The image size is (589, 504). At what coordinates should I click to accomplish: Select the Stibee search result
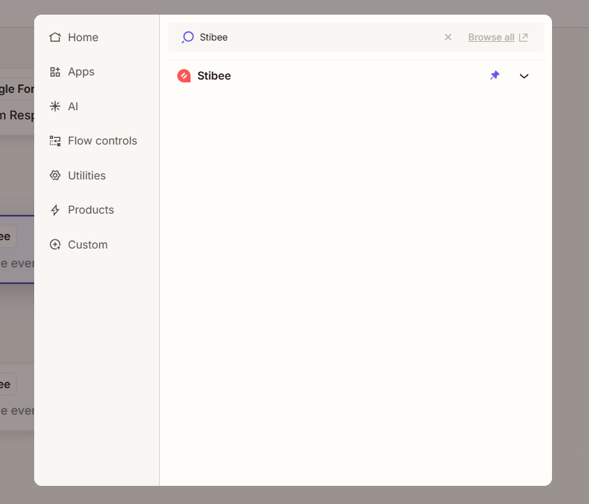(356, 76)
